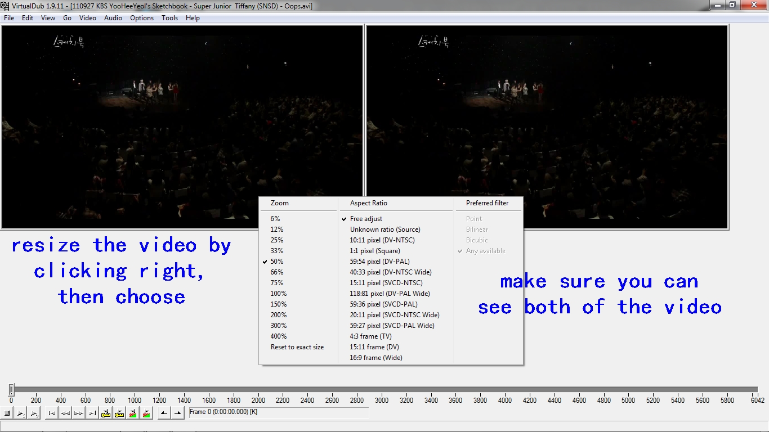Open the Tools menu
Viewport: 769px width, 432px height.
(x=169, y=18)
